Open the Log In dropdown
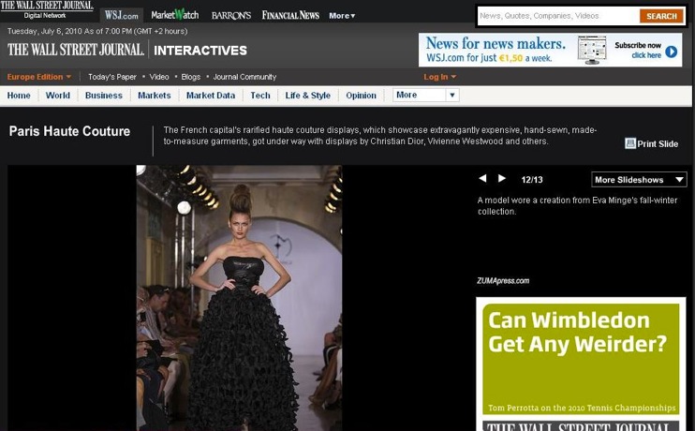 click(439, 77)
